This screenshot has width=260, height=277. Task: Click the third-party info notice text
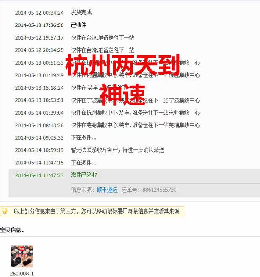(x=97, y=211)
